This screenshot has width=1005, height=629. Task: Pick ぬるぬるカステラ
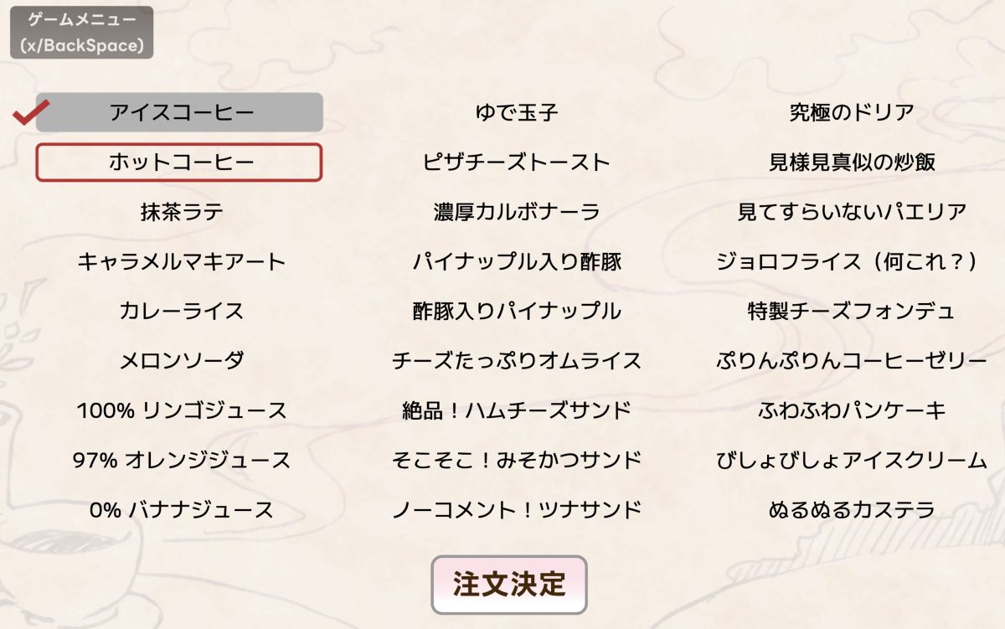[852, 509]
